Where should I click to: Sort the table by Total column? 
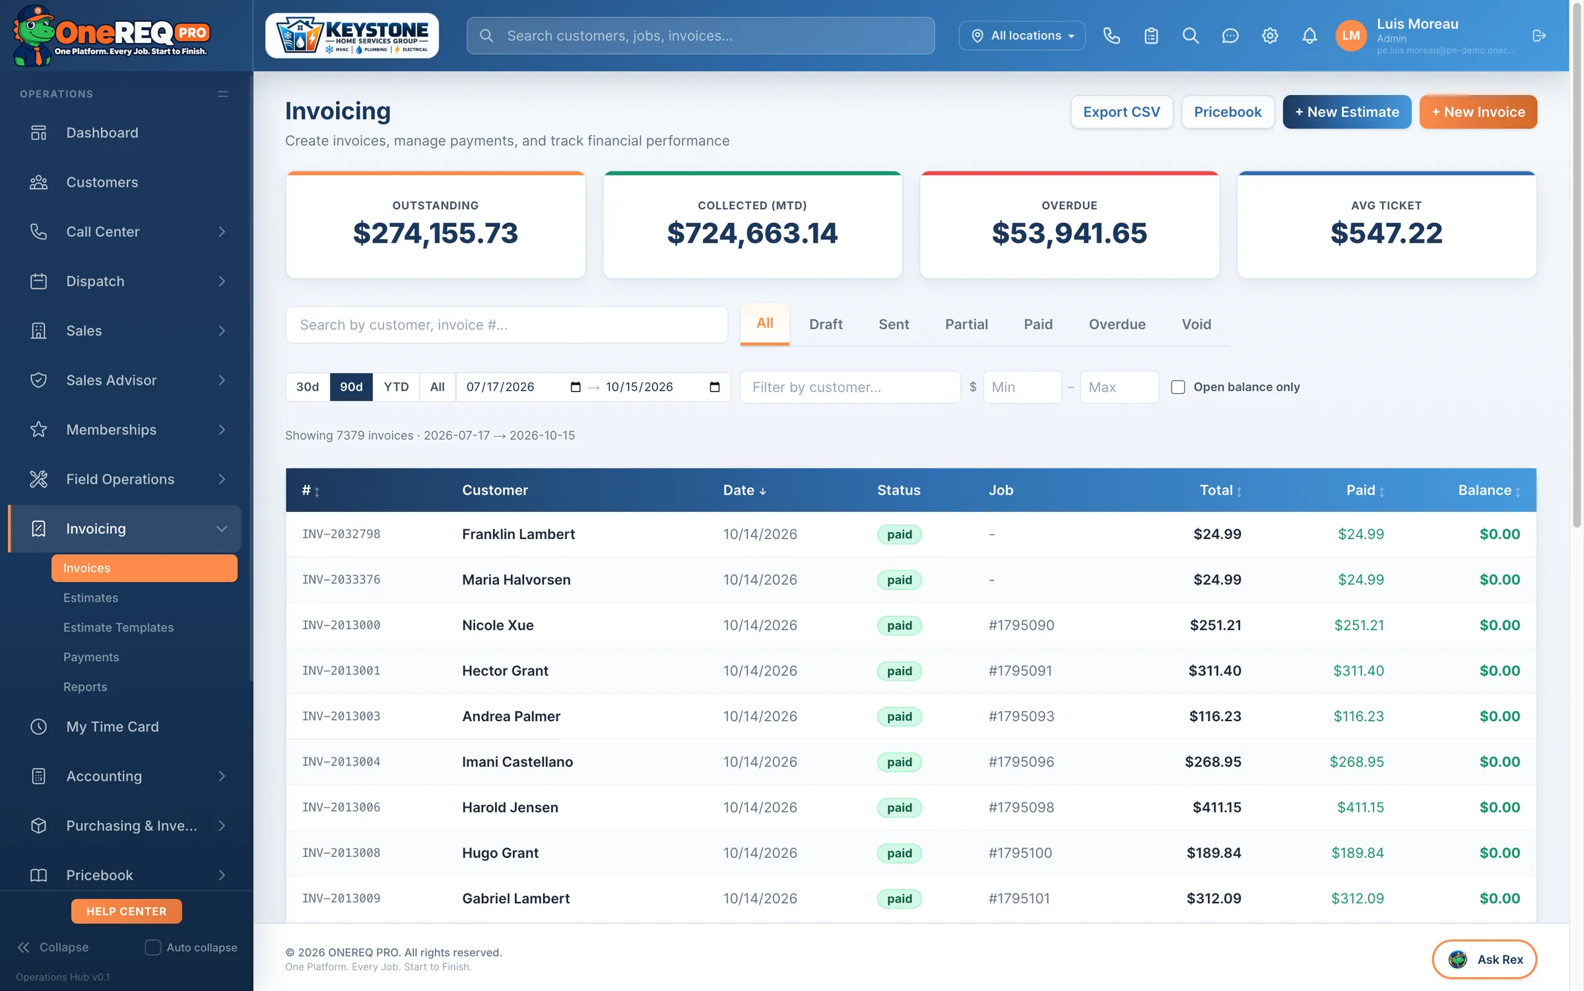click(x=1220, y=490)
